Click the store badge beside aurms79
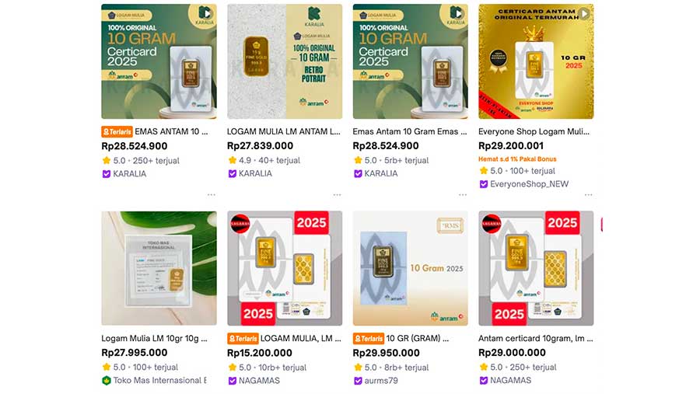This screenshot has width=700, height=394. [x=358, y=380]
